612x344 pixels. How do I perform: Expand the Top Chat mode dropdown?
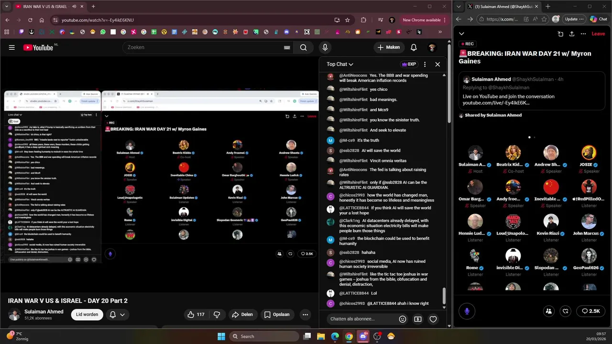point(340,64)
